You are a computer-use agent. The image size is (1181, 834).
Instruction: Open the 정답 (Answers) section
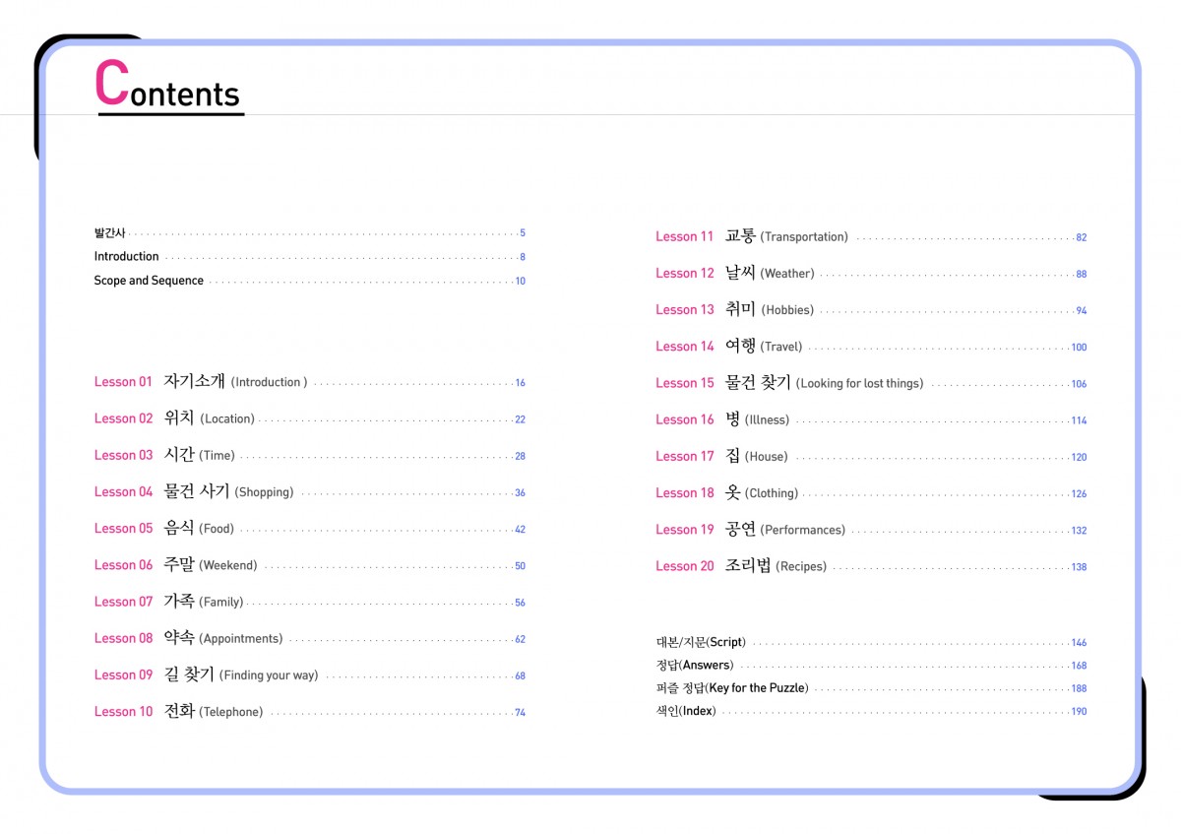coord(694,666)
